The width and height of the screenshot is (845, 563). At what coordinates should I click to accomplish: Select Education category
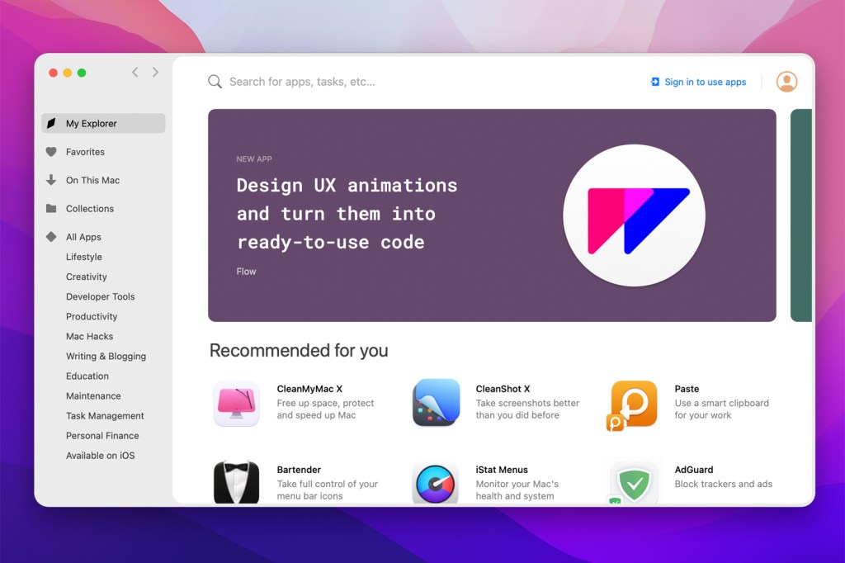click(x=87, y=376)
